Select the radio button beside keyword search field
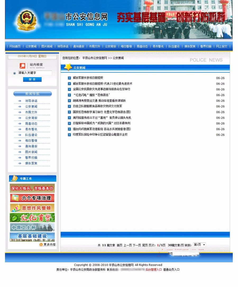Screen dimensions: 238x287 click(15, 73)
